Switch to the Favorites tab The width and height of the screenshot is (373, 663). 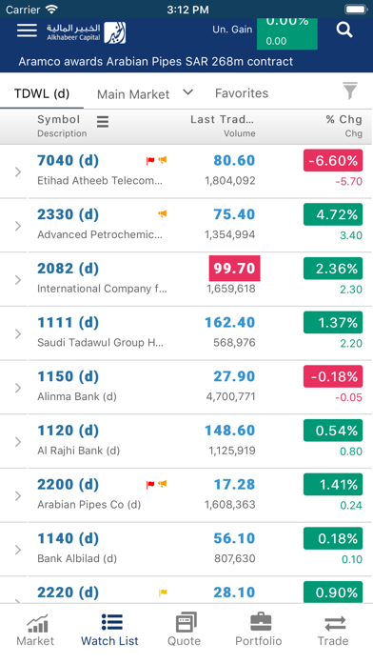pyautogui.click(x=242, y=93)
